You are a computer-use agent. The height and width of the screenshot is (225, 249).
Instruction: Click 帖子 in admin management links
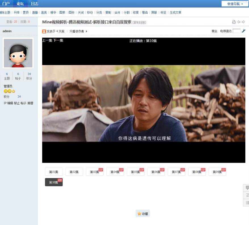23,103
